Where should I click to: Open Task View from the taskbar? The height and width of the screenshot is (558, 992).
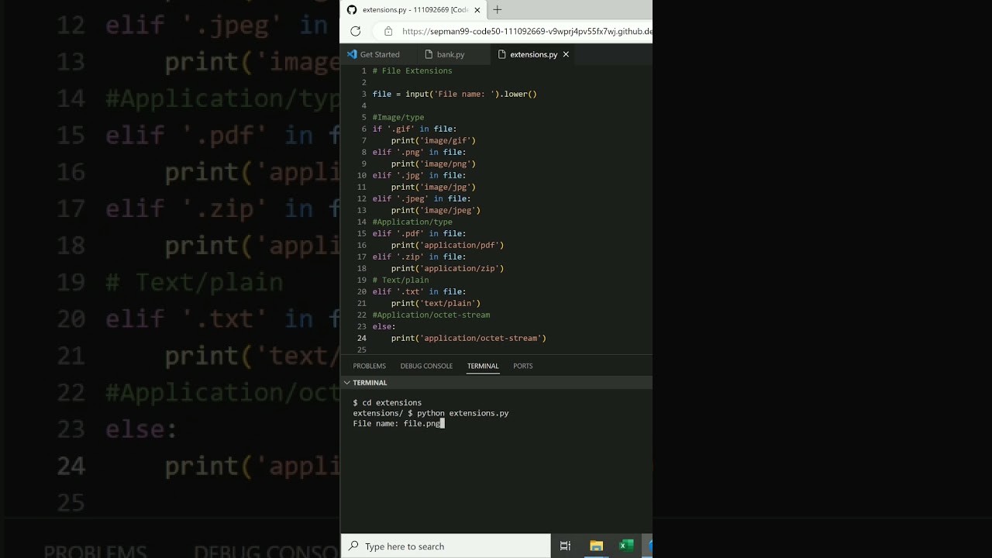[565, 546]
